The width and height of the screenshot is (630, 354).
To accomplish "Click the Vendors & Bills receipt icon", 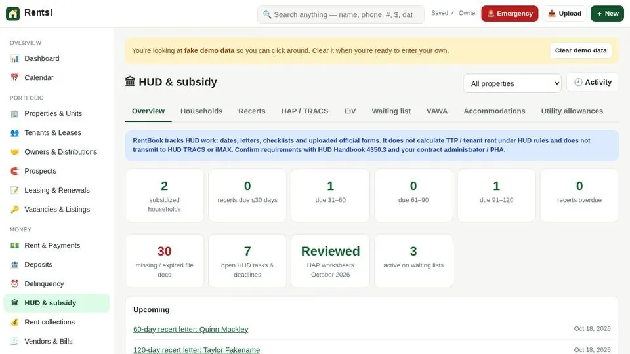I will point(14,341).
